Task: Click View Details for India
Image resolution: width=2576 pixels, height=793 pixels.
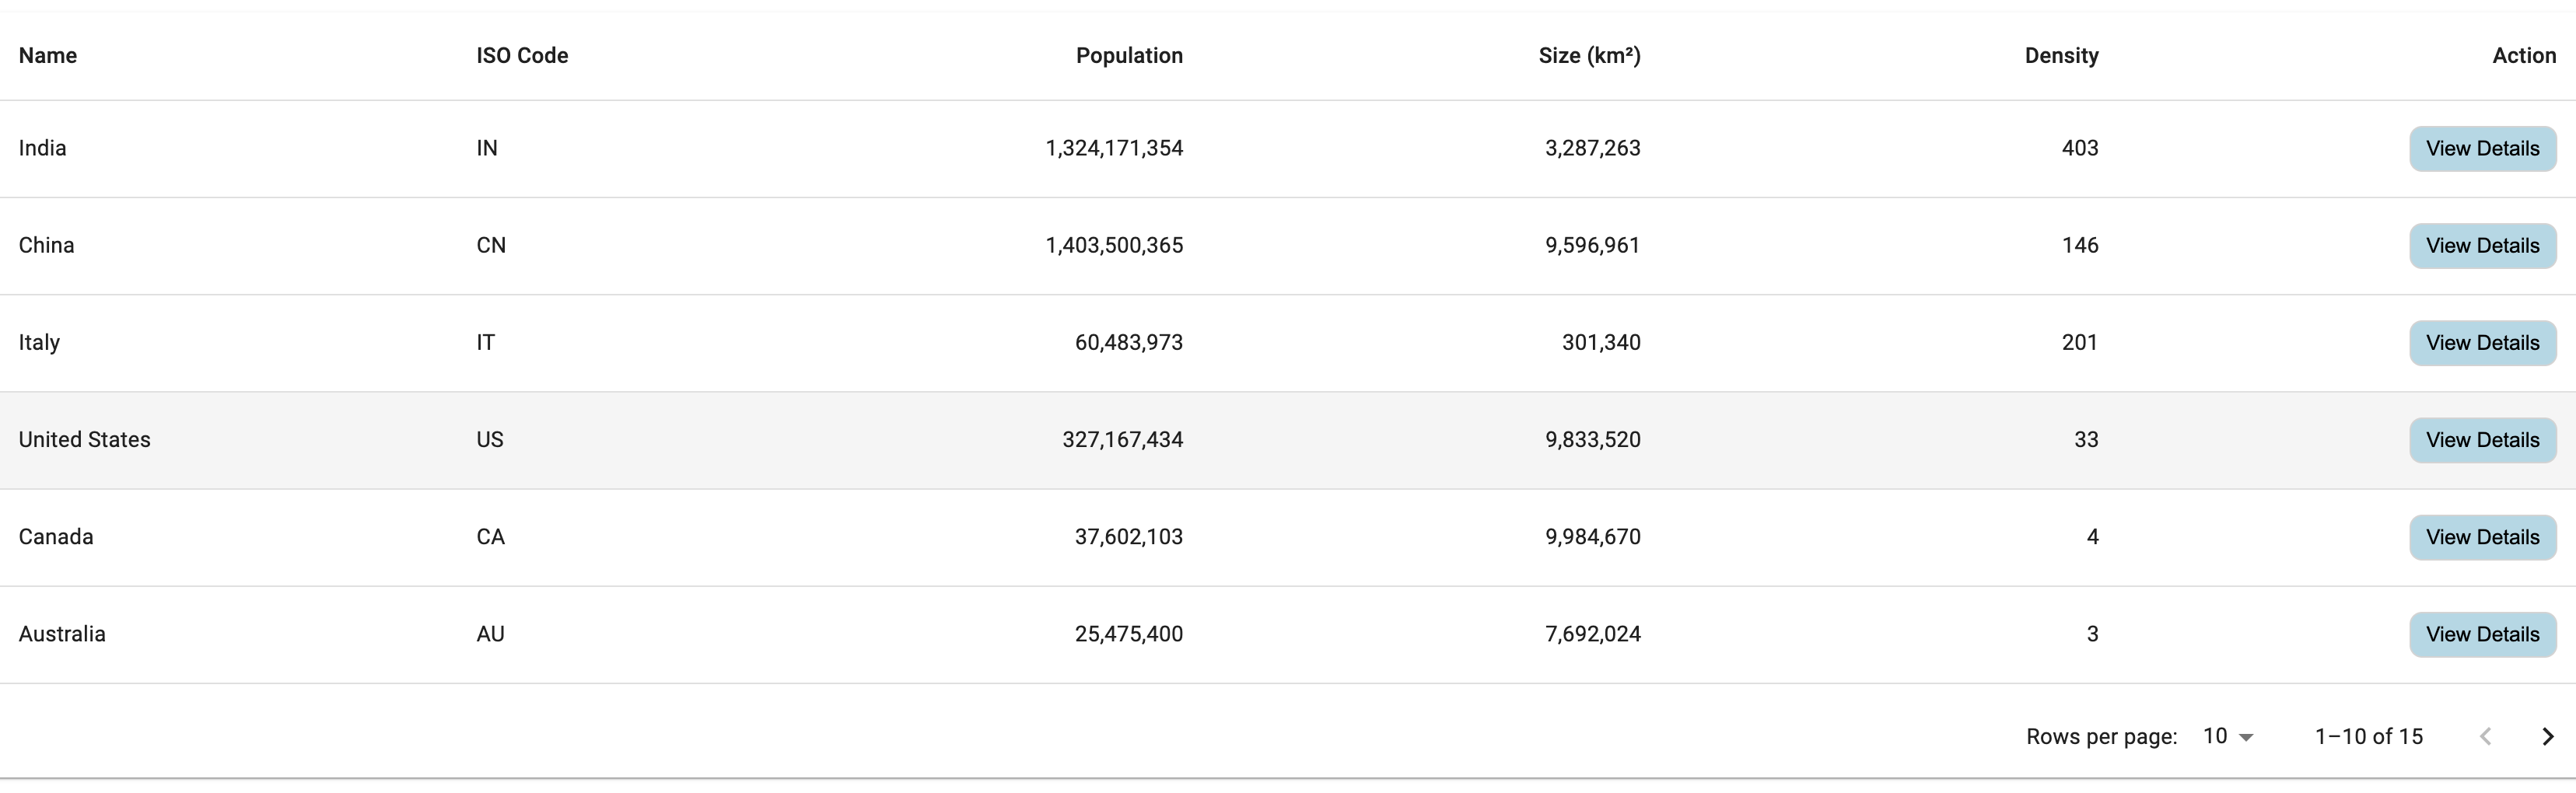Action: click(2482, 149)
